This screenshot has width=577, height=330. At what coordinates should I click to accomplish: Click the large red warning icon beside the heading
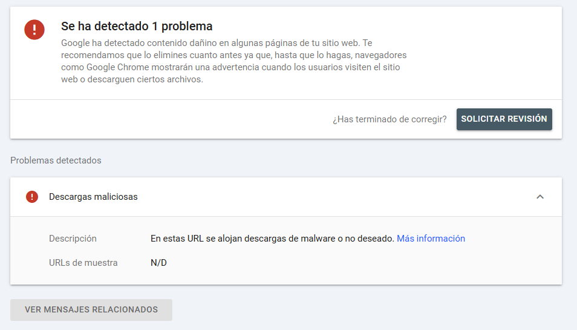[34, 29]
